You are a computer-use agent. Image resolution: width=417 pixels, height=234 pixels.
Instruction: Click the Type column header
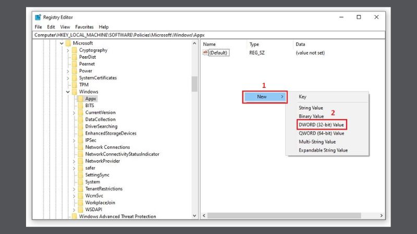point(254,44)
